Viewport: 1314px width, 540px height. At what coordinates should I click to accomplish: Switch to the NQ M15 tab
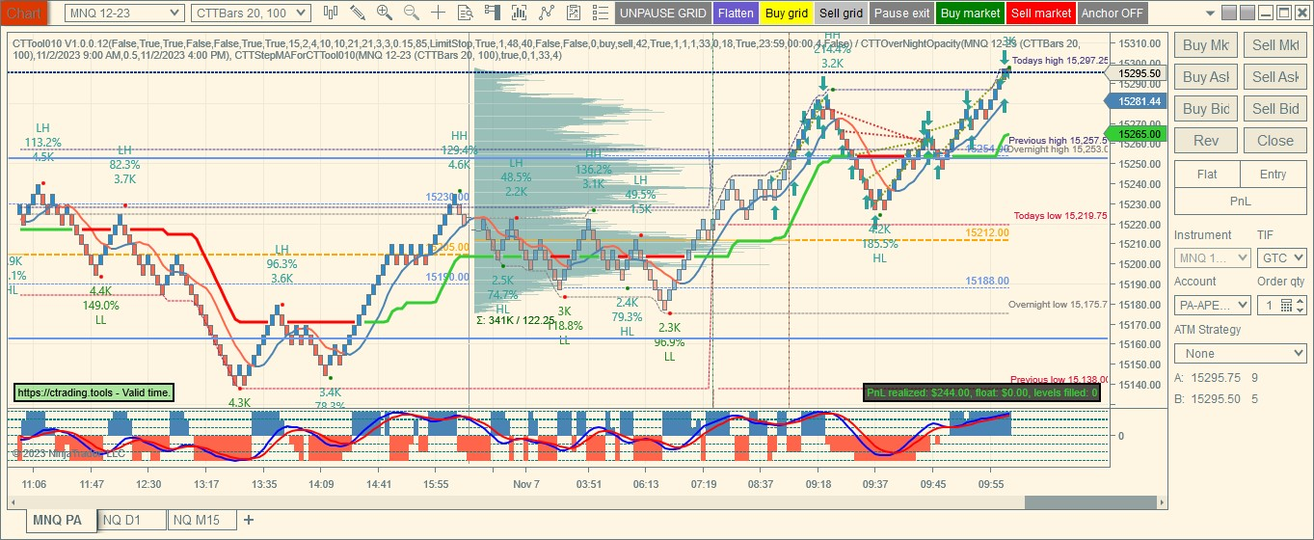pyautogui.click(x=202, y=520)
